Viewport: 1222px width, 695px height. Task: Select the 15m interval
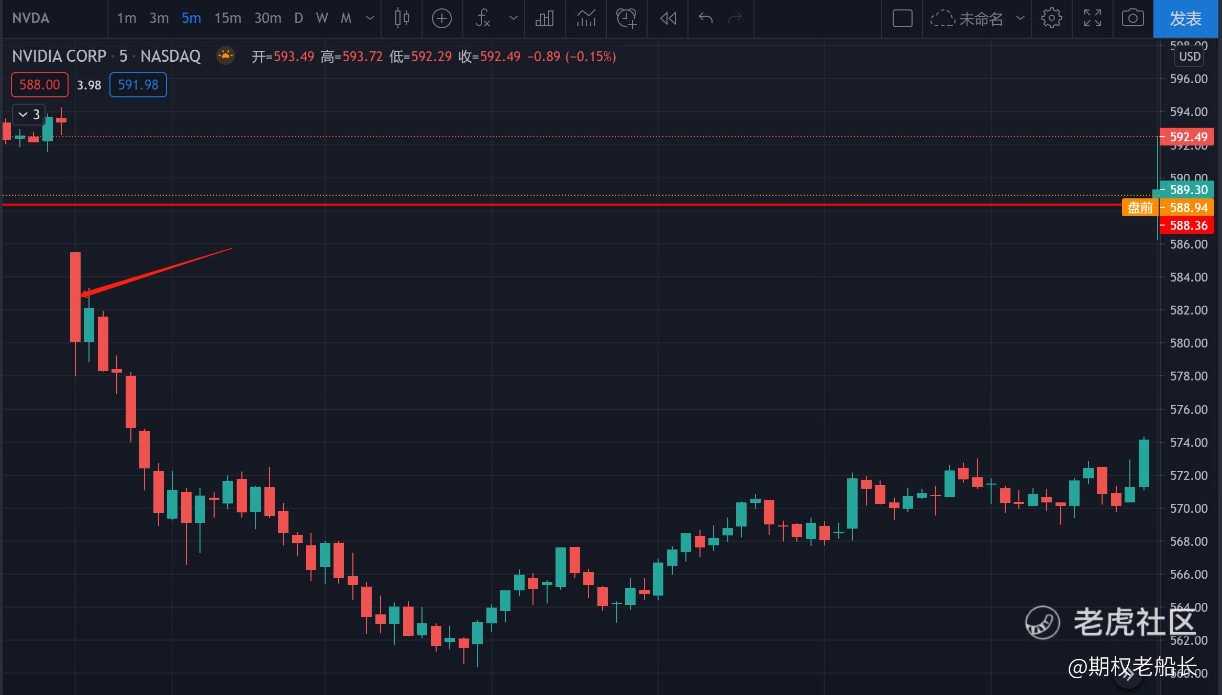(x=228, y=18)
